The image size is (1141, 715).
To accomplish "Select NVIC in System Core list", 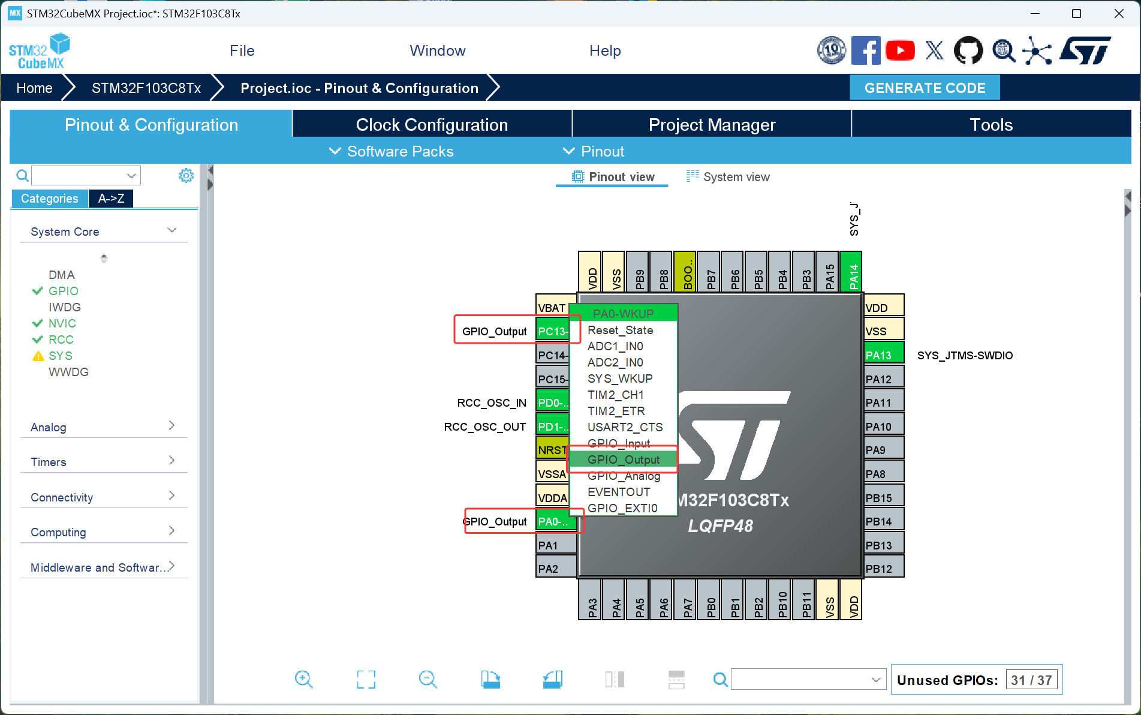I will coord(62,323).
